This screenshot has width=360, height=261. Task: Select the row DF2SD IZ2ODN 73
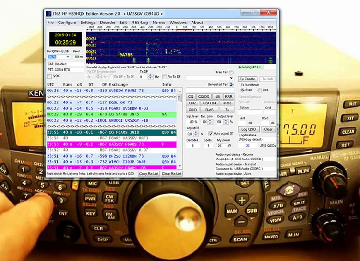111,156
